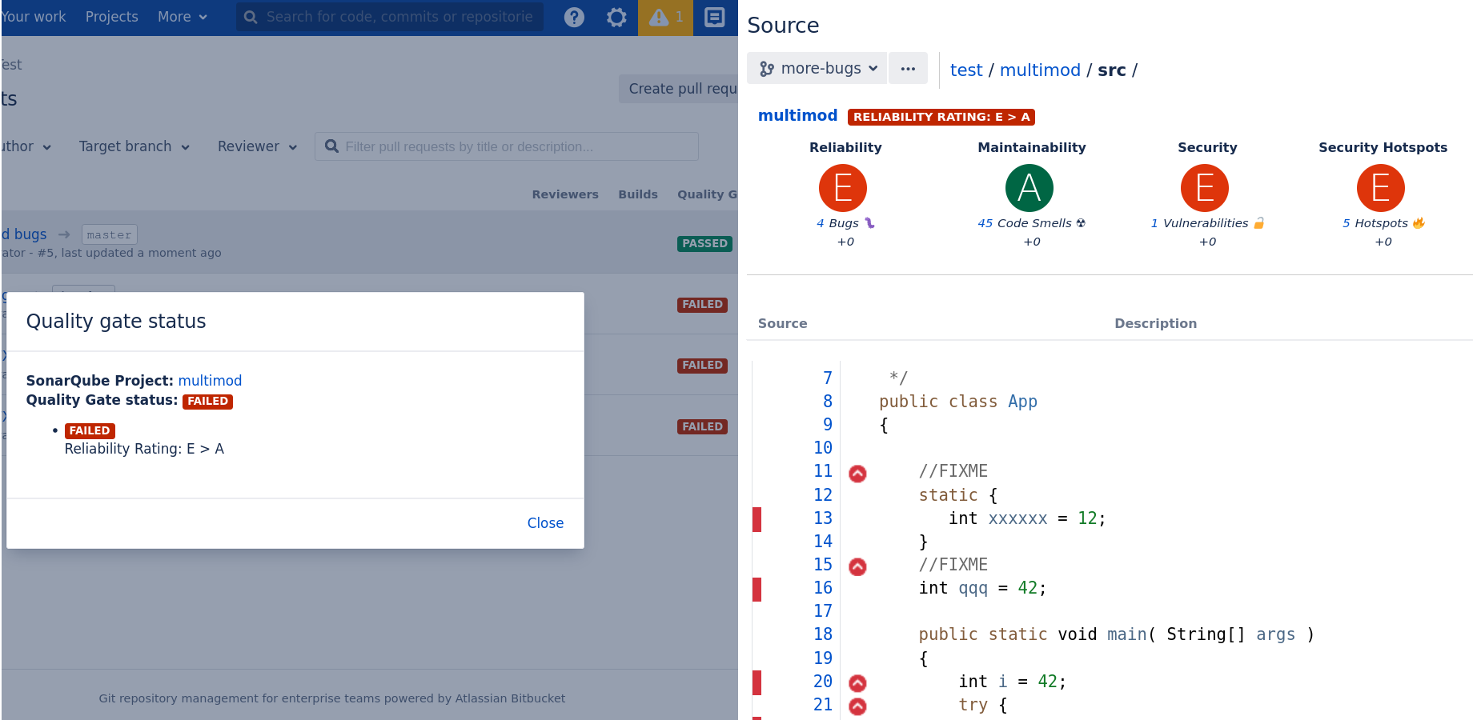1473x720 pixels.
Task: Open the multimod SonarQube project link
Action: coord(210,381)
